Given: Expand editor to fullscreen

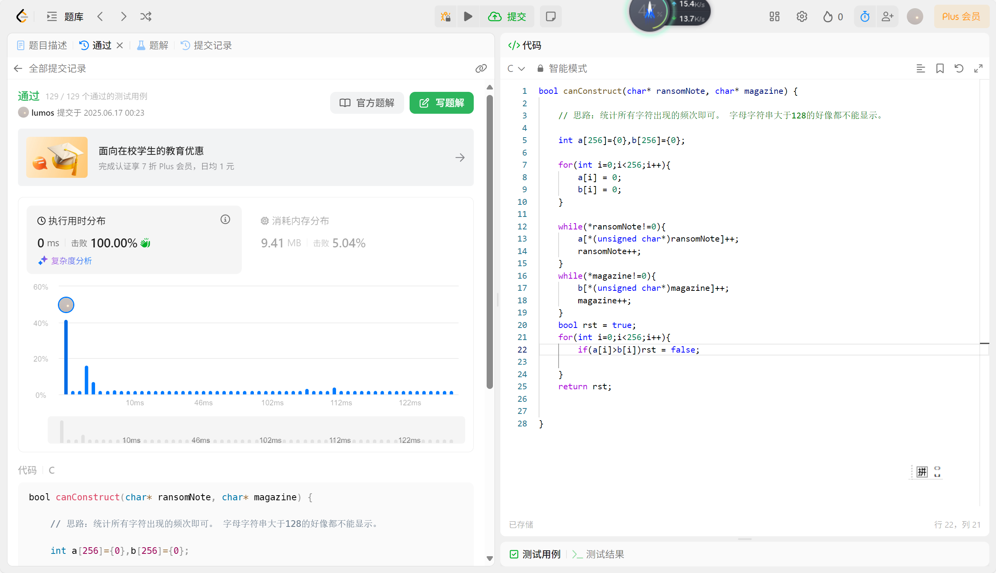Looking at the screenshot, I should click(x=978, y=68).
